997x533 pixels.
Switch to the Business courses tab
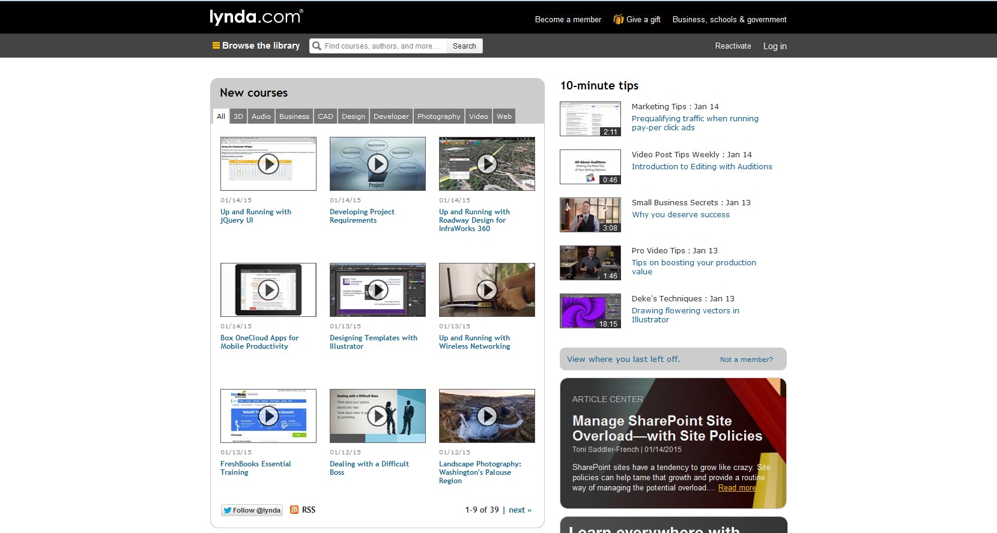coord(294,116)
